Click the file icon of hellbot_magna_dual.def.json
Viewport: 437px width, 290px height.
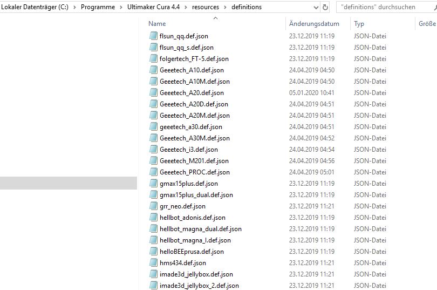point(153,228)
